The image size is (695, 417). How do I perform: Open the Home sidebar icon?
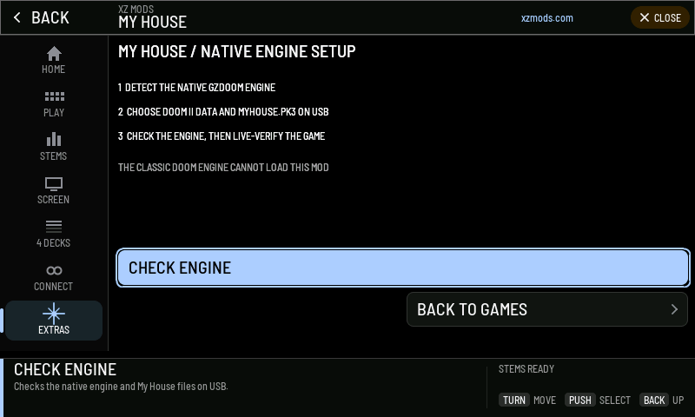pos(54,54)
